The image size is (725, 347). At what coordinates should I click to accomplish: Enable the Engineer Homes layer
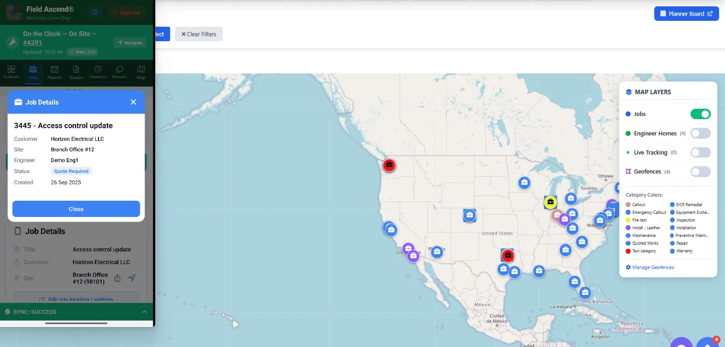tap(701, 133)
